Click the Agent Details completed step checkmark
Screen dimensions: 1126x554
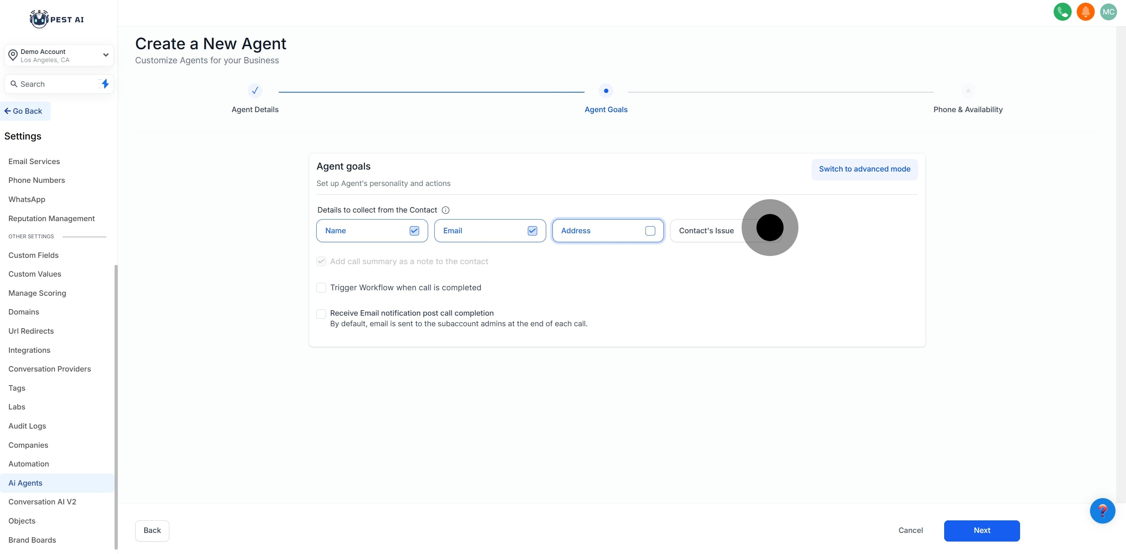[x=255, y=91]
